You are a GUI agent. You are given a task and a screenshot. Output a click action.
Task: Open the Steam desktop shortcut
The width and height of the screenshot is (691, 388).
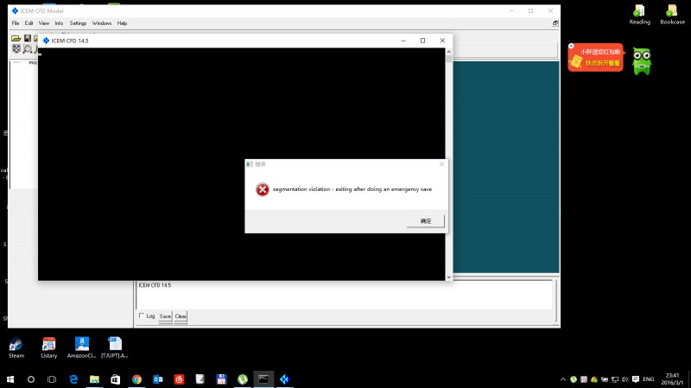pos(16,347)
